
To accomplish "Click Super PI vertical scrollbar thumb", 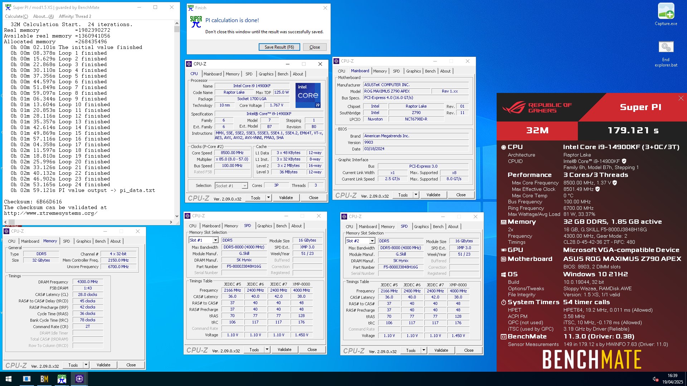I will pyautogui.click(x=177, y=29).
